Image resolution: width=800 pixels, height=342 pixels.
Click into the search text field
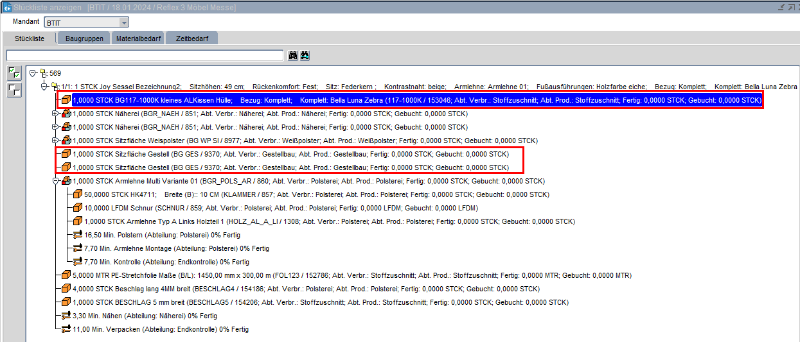click(x=145, y=56)
